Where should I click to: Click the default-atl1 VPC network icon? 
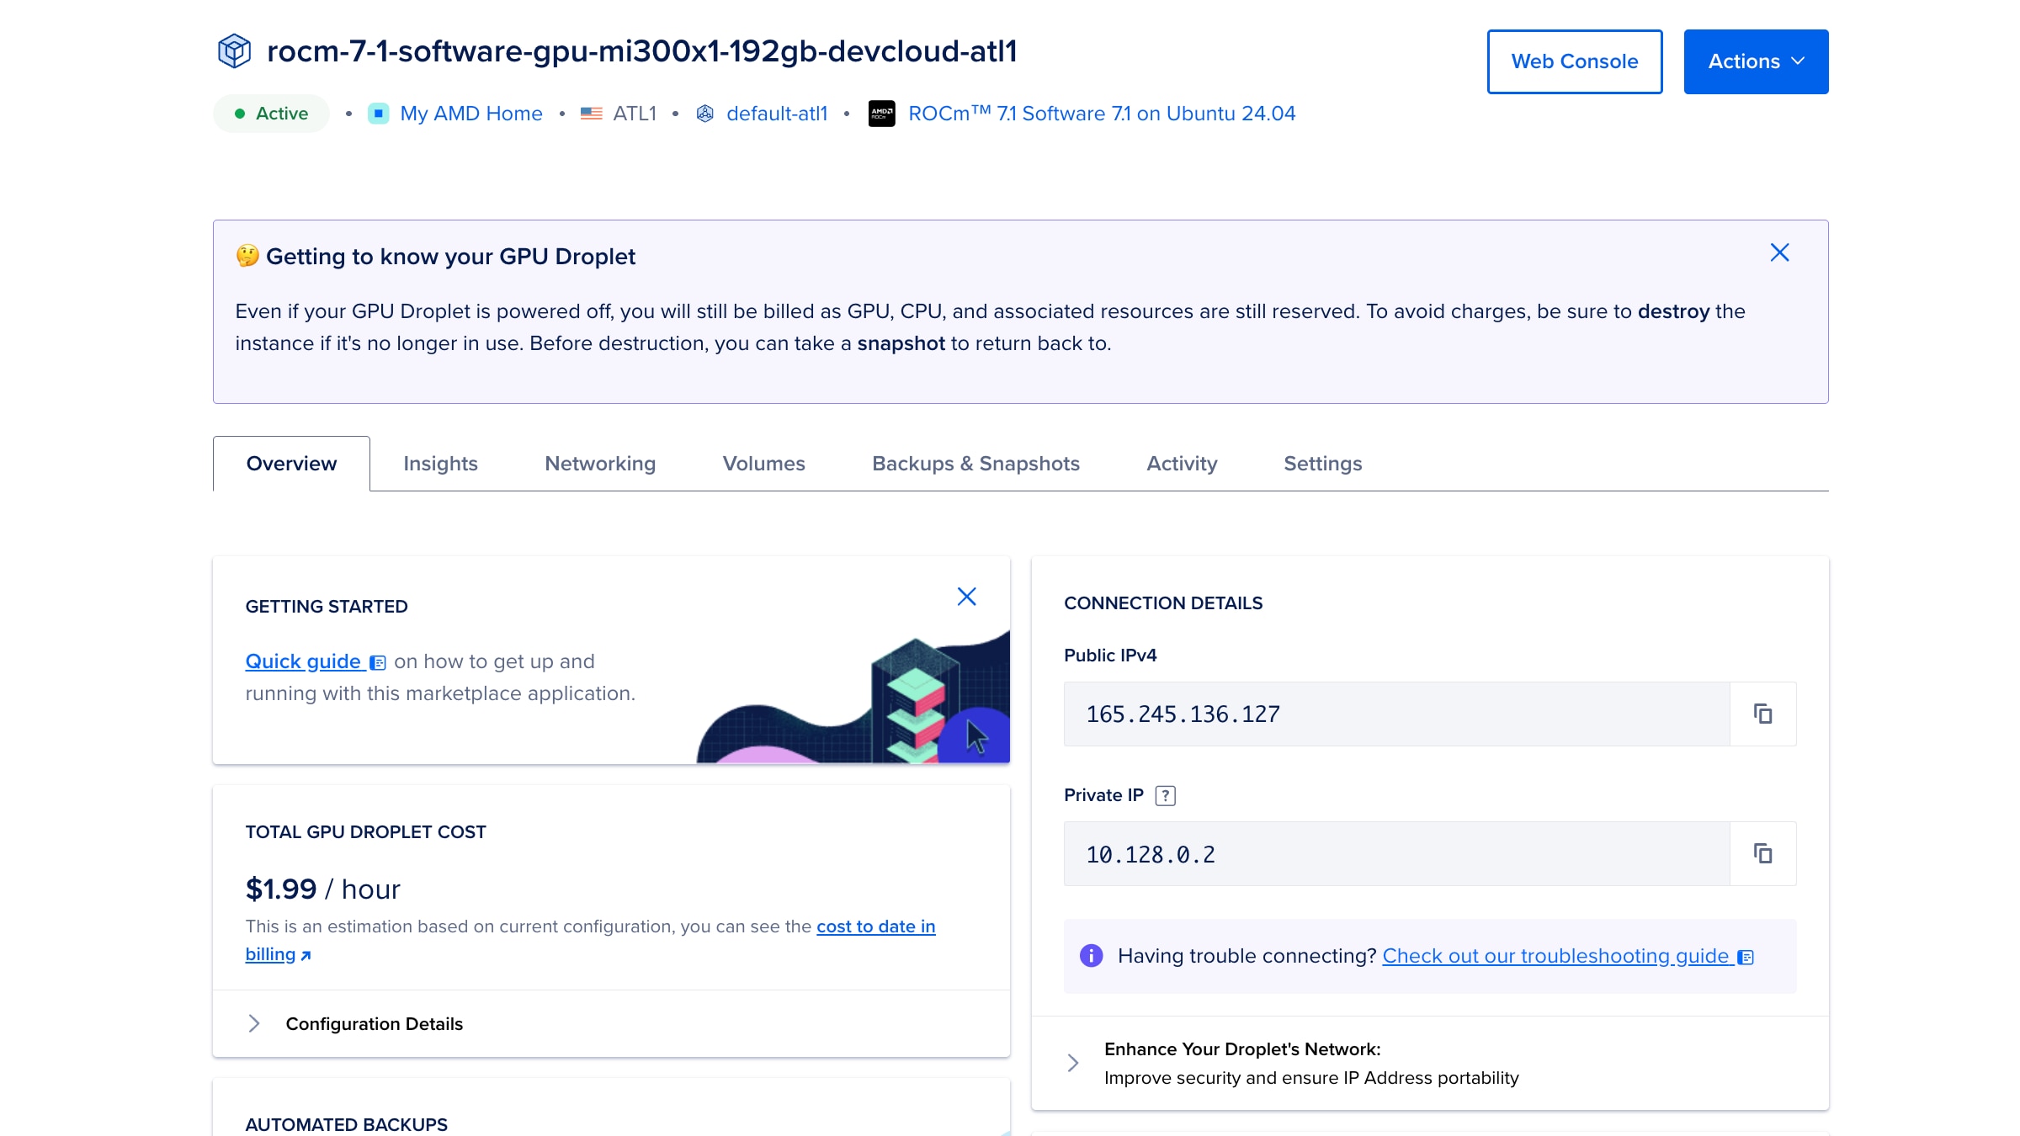pyautogui.click(x=705, y=114)
